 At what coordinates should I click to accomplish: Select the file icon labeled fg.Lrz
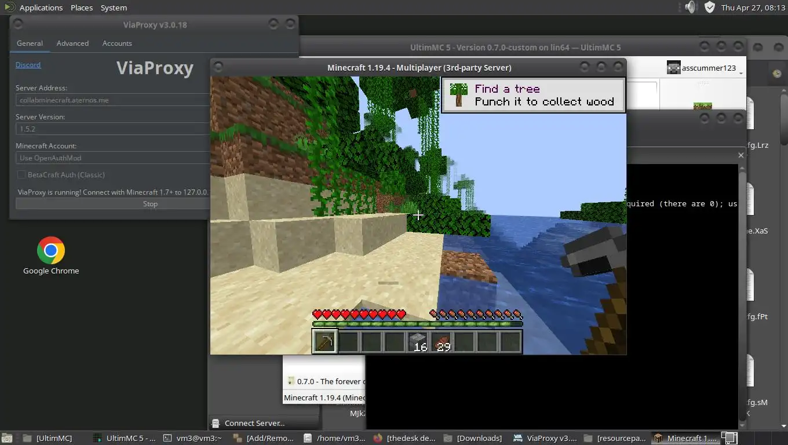(x=750, y=114)
